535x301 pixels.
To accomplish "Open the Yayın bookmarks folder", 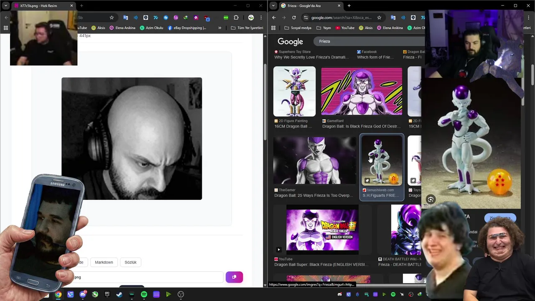I will (324, 28).
